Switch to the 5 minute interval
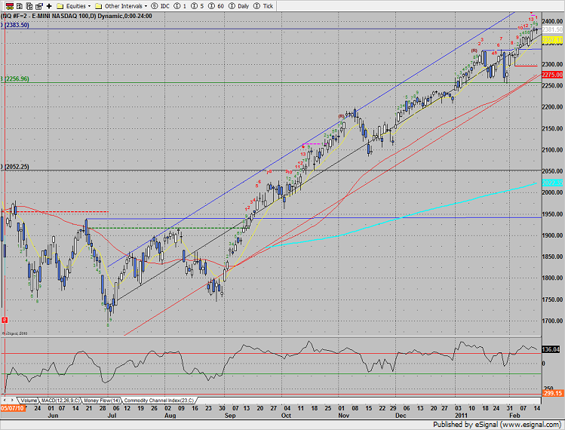Screen dimensions: 565x430 point(198,6)
